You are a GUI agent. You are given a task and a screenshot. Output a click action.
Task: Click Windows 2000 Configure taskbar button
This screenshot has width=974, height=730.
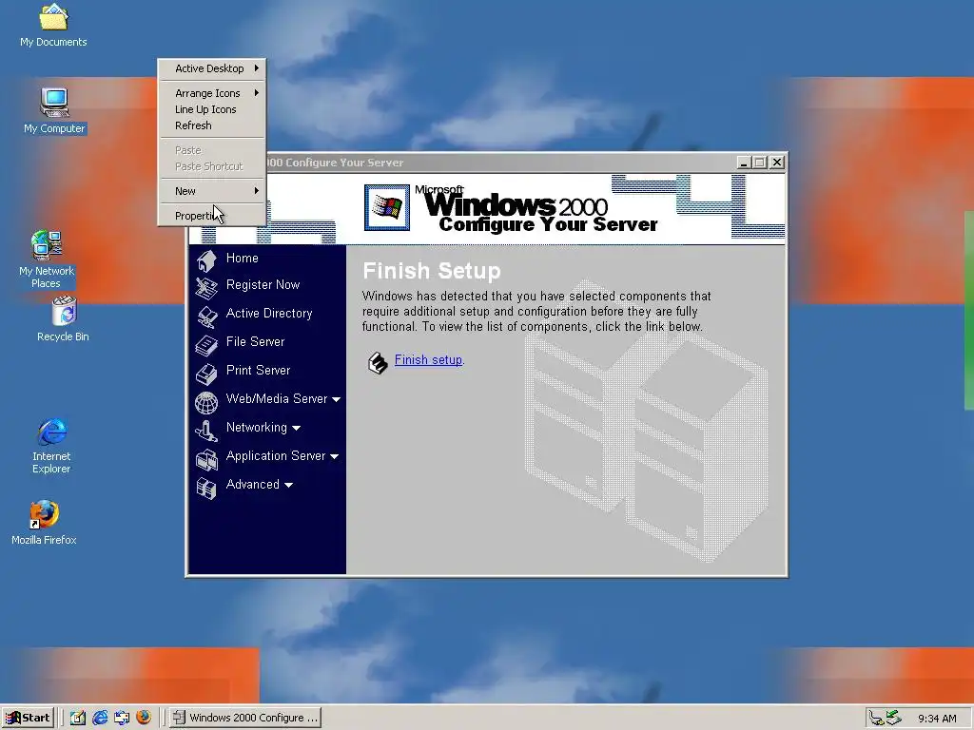coord(246,718)
